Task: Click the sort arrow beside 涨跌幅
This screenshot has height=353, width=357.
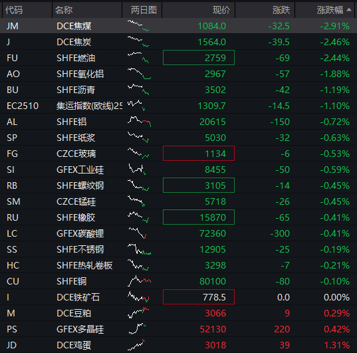Action: click(x=349, y=10)
